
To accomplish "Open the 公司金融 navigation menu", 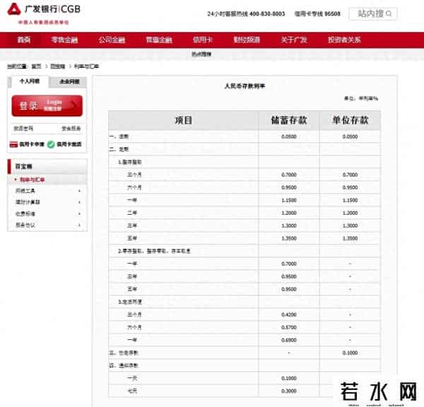I will [112, 40].
